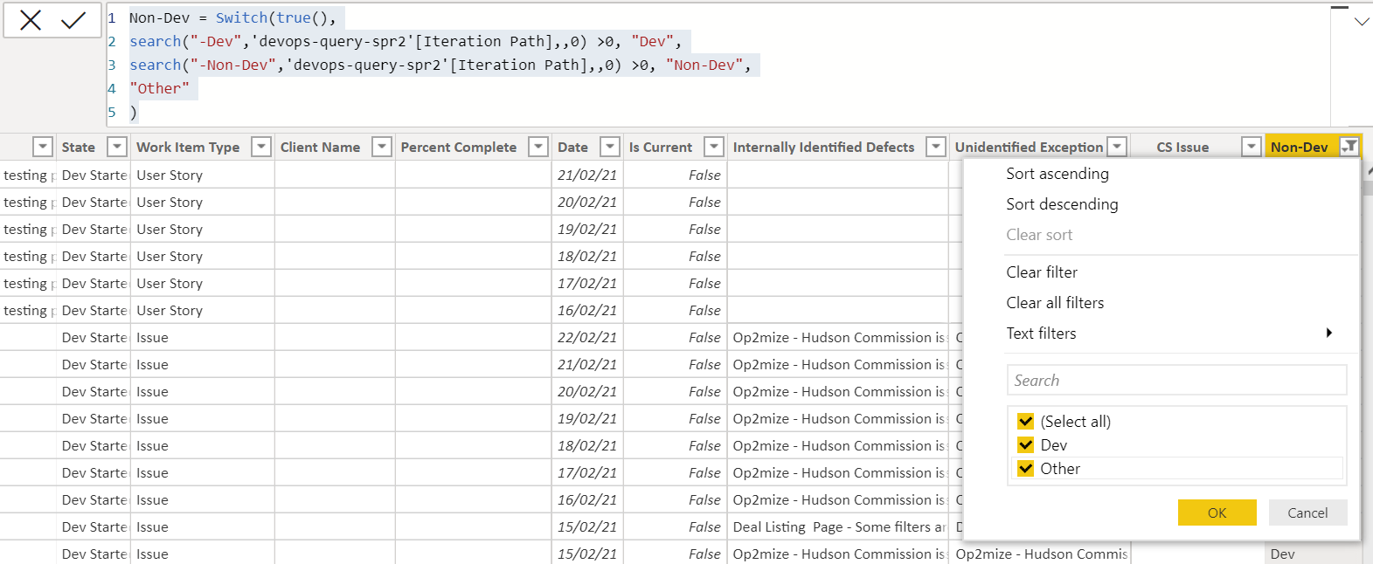The width and height of the screenshot is (1373, 564).
Task: Commit the formula with the checkmark icon
Action: coord(73,20)
